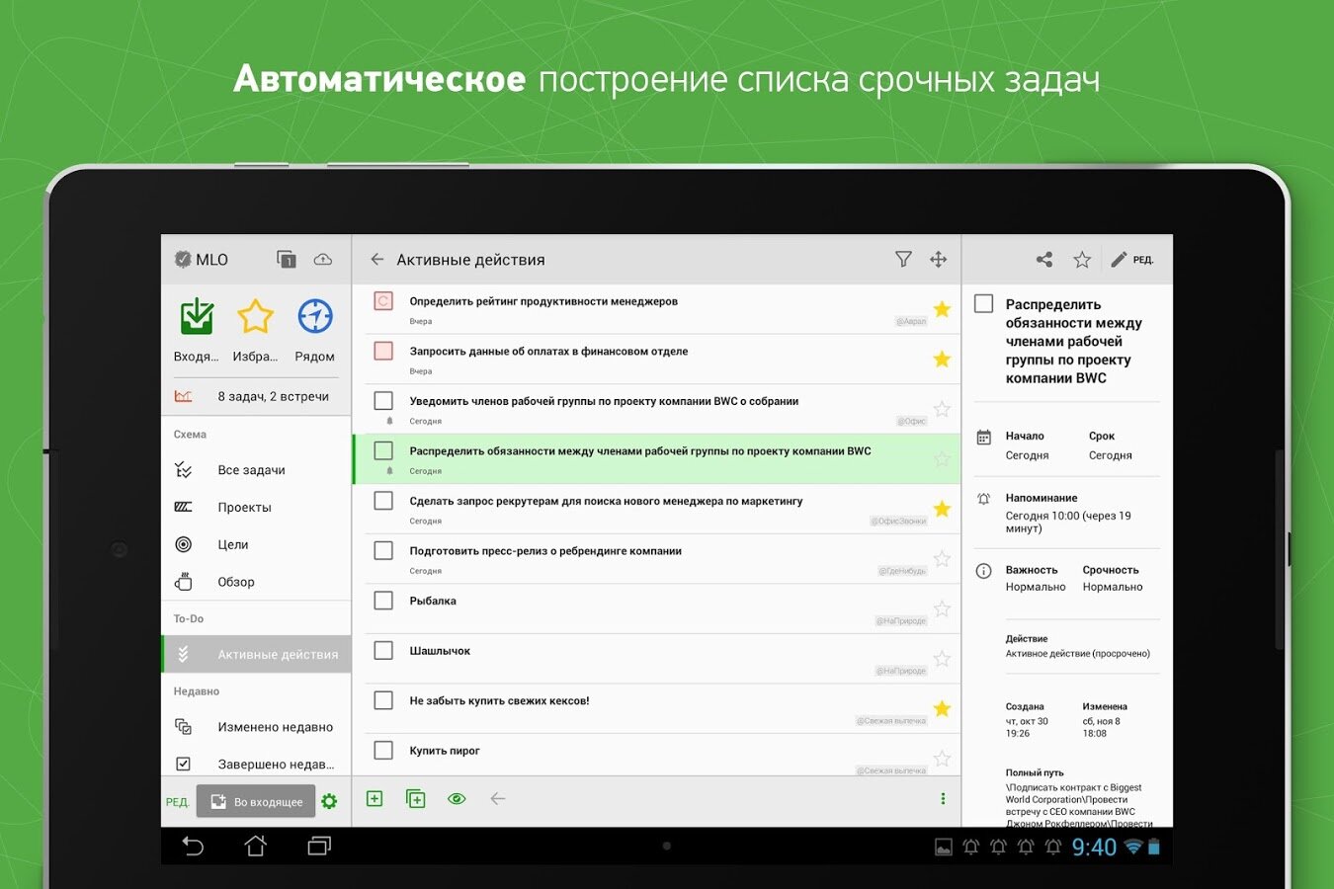This screenshot has width=1334, height=889.
Task: Open the reminder alarm icon
Action: (984, 499)
